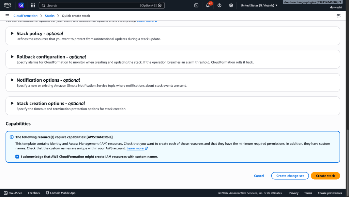349x197 pixels.
Task: Go to CloudFormation breadcrumb
Action: [25, 16]
